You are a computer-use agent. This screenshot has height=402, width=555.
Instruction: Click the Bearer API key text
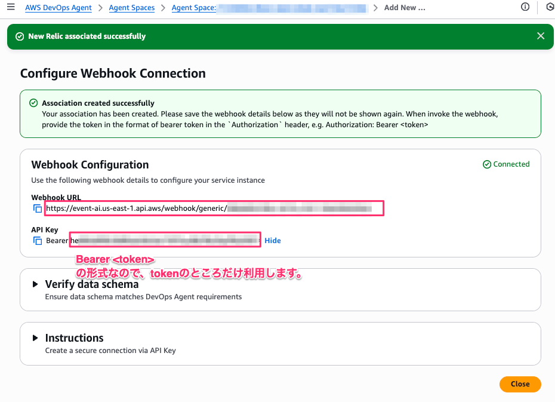pyautogui.click(x=161, y=241)
